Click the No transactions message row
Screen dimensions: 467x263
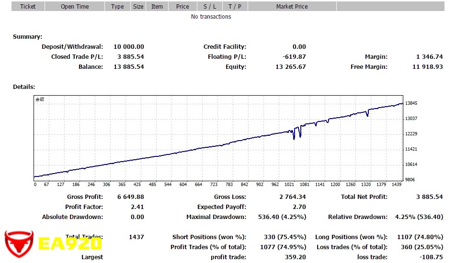pos(211,17)
